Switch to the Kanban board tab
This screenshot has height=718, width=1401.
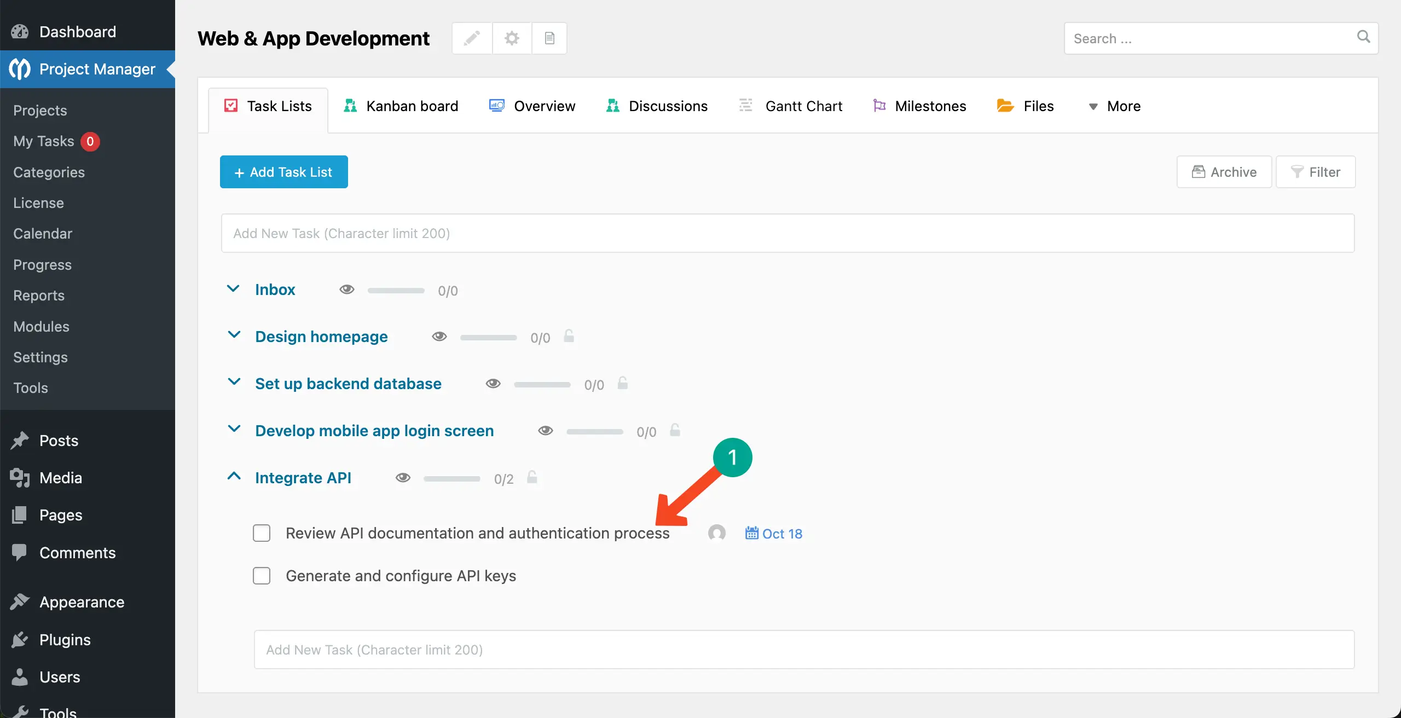[401, 106]
